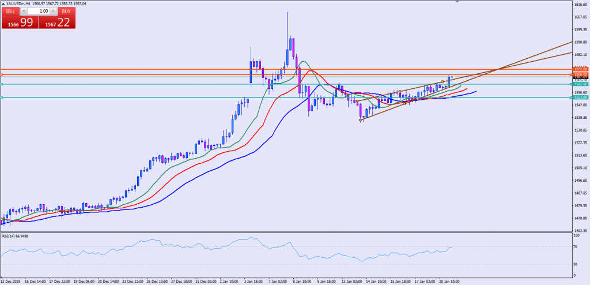Click the 1566.99 sell price tile
590x285 pixels.
click(x=19, y=23)
